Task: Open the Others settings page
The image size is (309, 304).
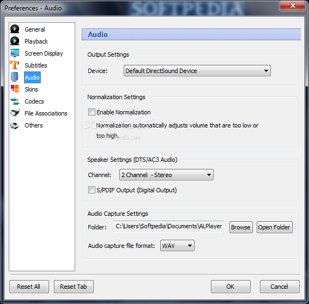Action: (34, 125)
